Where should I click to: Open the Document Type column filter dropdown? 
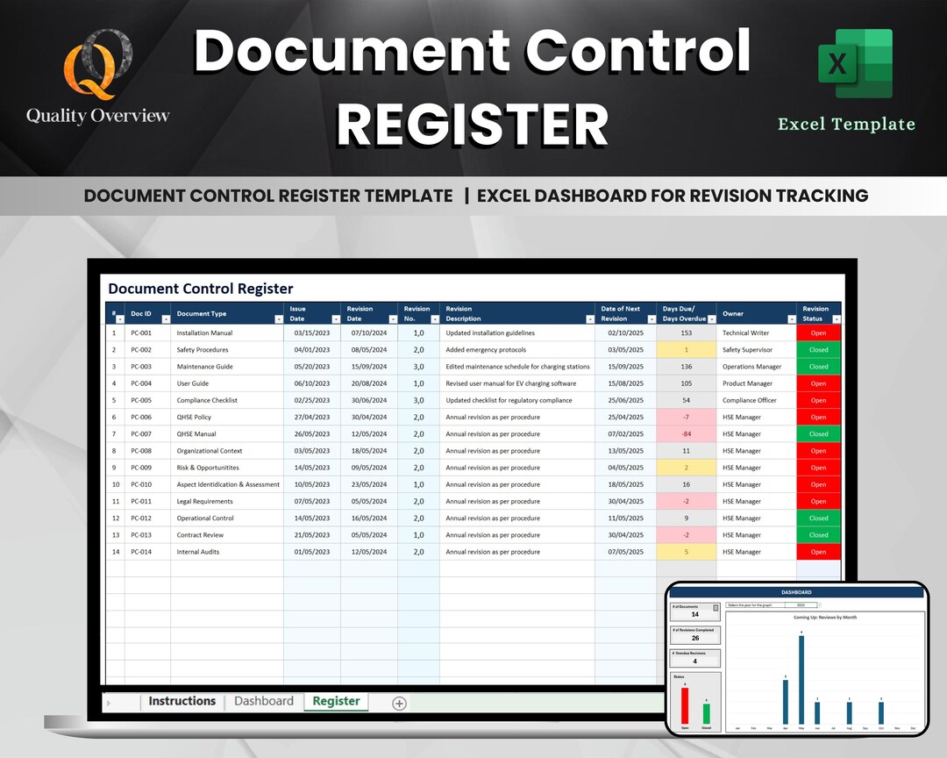coord(278,318)
